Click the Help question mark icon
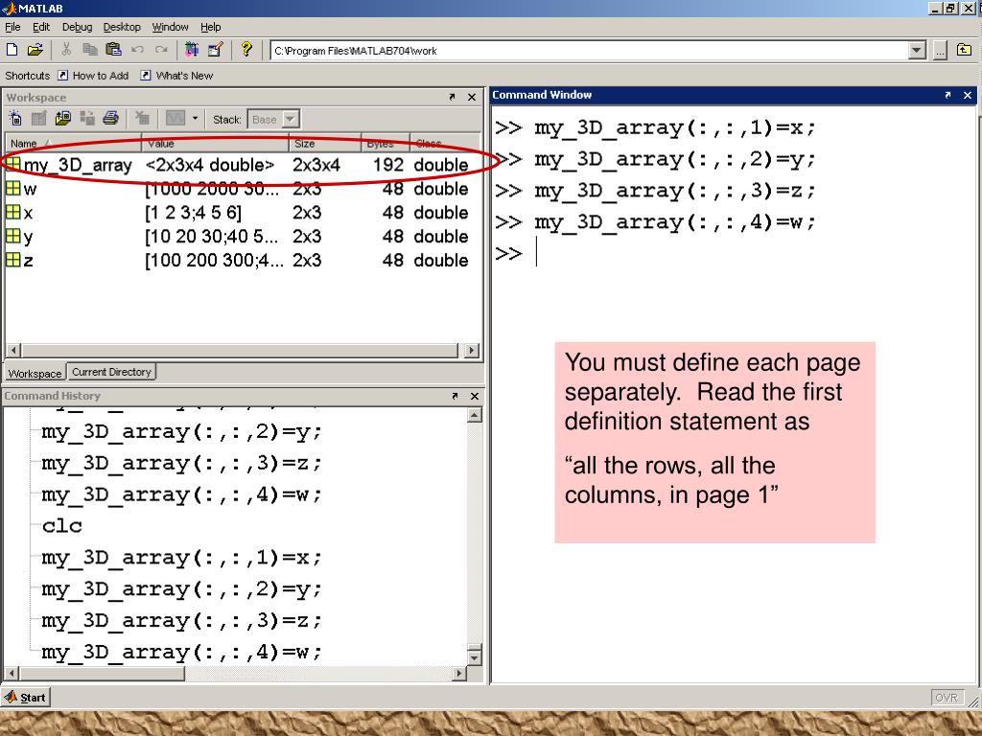The height and width of the screenshot is (736, 982). [x=246, y=49]
